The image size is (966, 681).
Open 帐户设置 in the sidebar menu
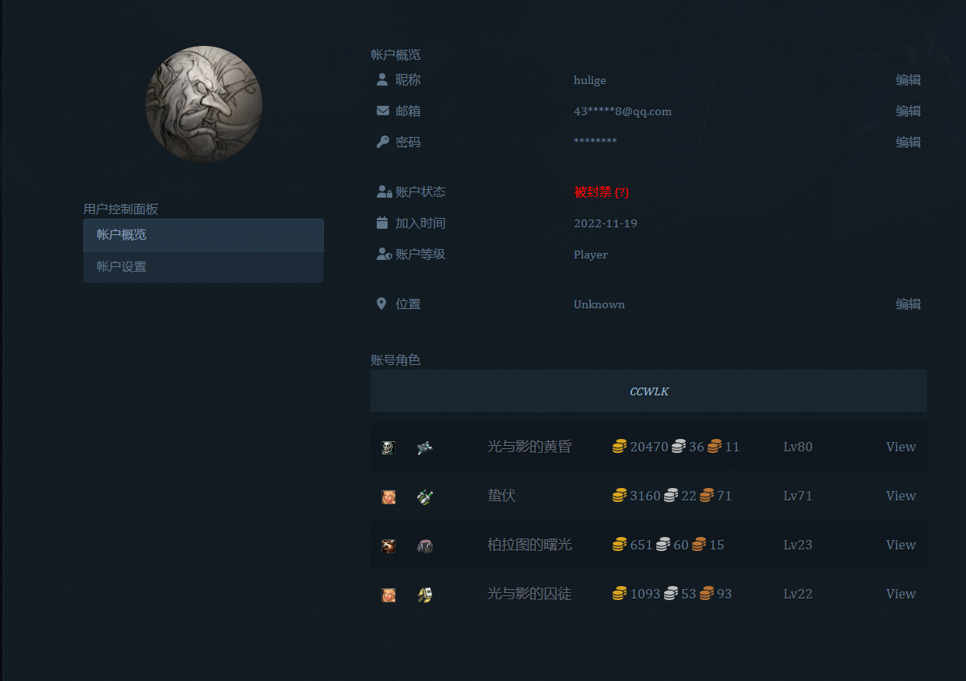click(203, 267)
